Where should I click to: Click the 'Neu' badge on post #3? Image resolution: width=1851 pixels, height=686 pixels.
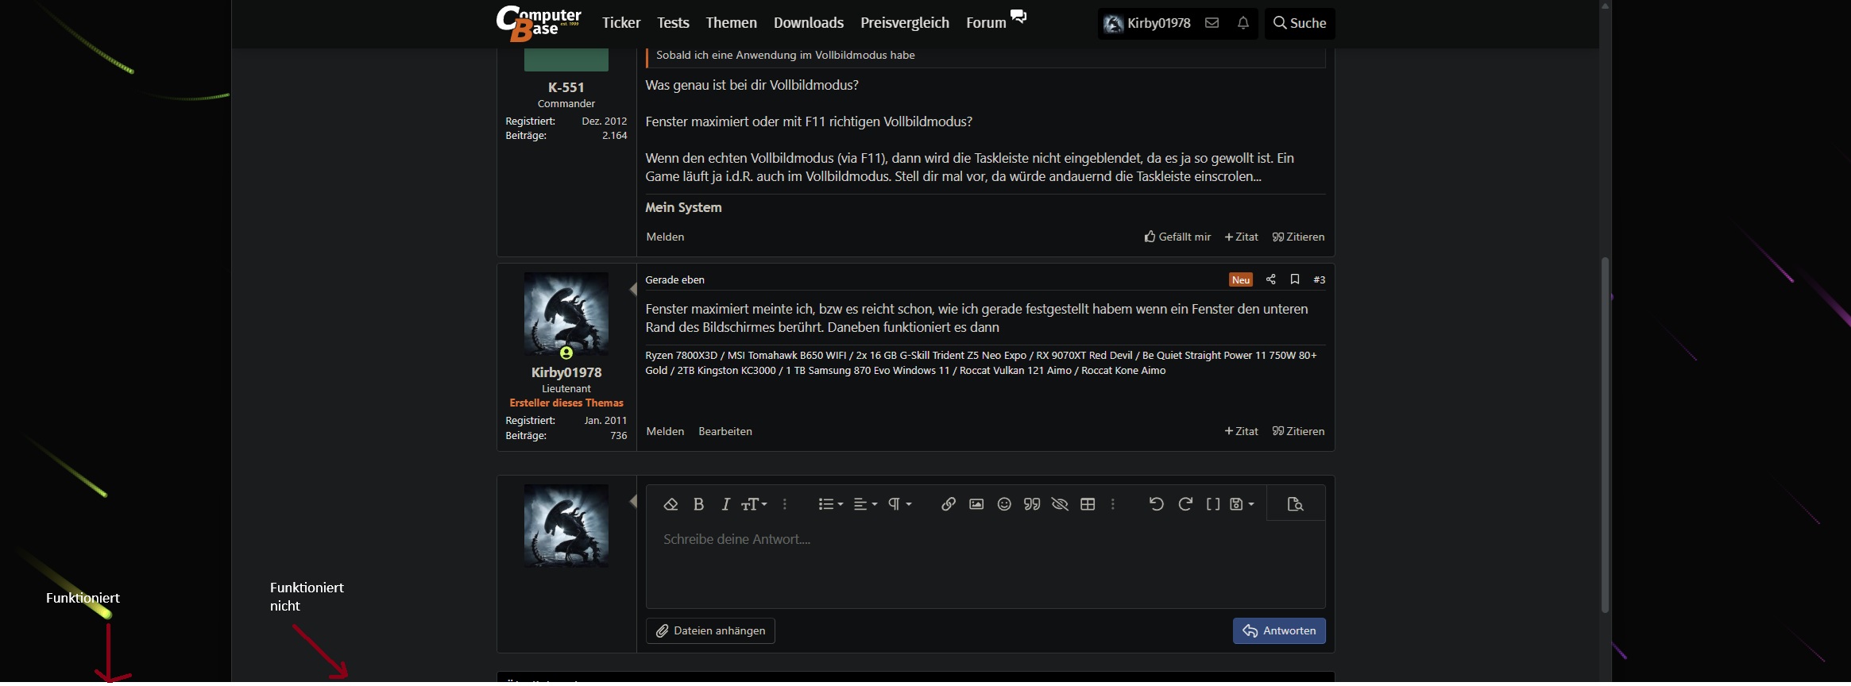pyautogui.click(x=1240, y=279)
